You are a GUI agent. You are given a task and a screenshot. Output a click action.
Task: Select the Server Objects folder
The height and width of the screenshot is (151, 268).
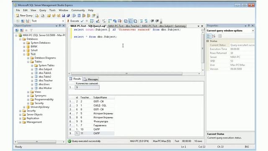click(x=34, y=115)
